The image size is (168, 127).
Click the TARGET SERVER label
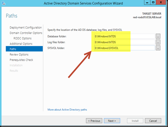tap(152, 14)
